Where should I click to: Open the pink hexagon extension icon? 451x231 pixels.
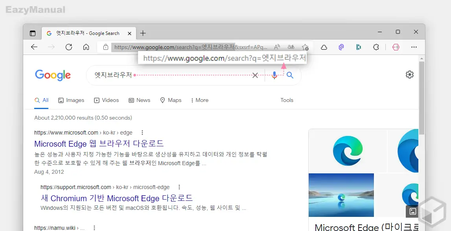tap(396, 47)
